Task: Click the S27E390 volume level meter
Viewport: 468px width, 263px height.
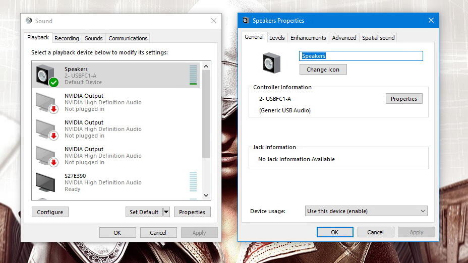Action: click(x=193, y=181)
